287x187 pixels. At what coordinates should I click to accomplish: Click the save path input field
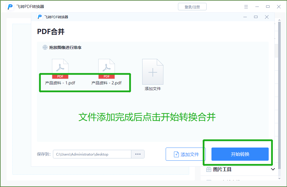click(92, 154)
